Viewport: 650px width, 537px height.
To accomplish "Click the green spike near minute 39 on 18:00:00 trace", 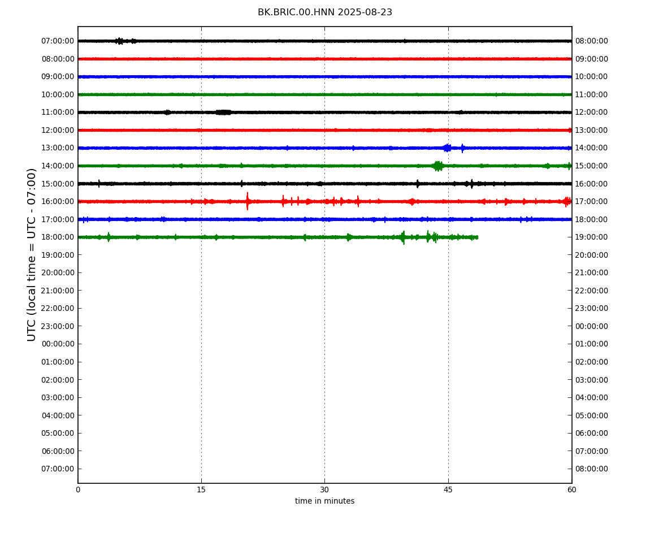I will tap(403, 237).
